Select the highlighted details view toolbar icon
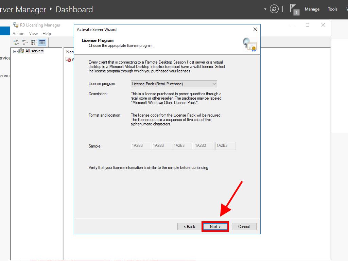The height and width of the screenshot is (261, 348). click(42, 42)
